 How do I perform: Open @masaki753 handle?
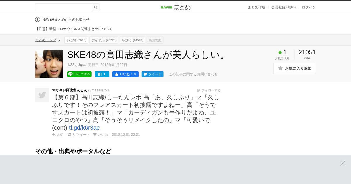[99, 90]
